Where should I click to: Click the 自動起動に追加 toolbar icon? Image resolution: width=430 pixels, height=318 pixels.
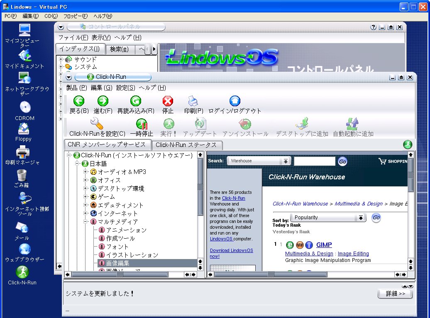[353, 123]
